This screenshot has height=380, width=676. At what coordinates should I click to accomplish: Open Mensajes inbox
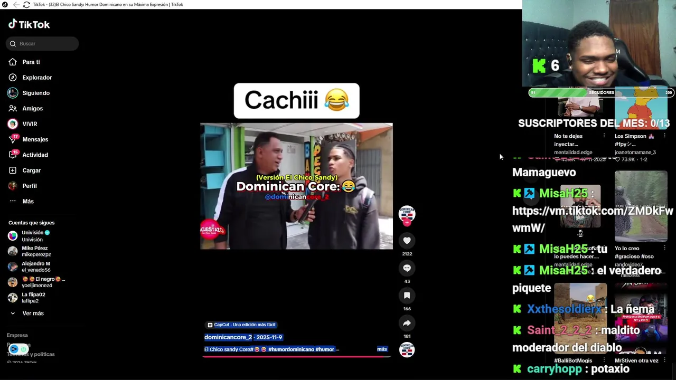35,139
